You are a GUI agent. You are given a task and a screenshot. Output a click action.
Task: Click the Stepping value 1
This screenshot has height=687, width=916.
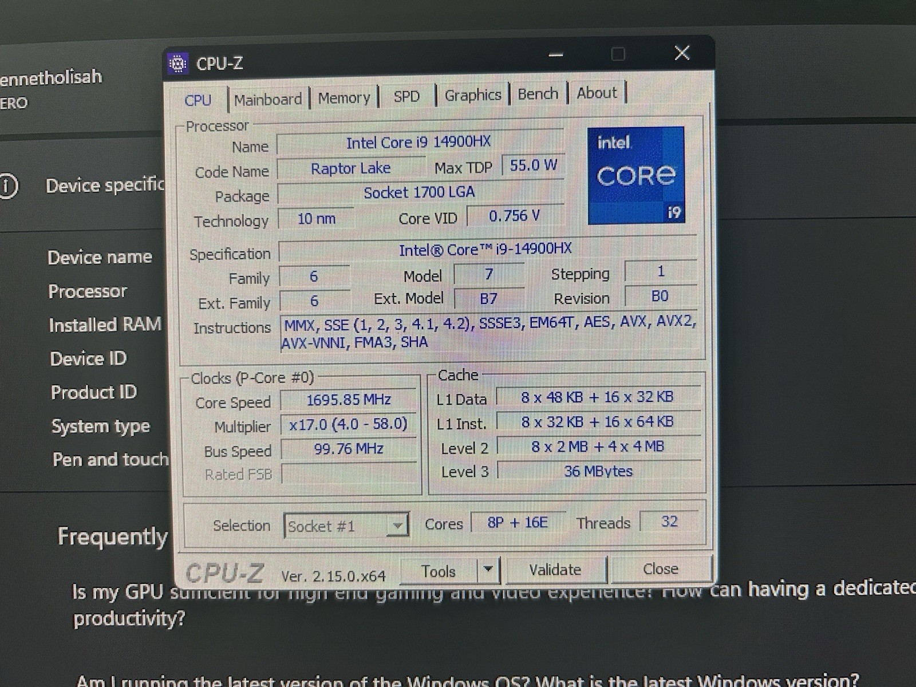pyautogui.click(x=661, y=271)
